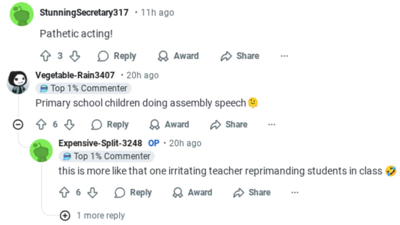Open more options on StunningSecretary317's comment
Screen dimensions: 400x225
point(284,56)
